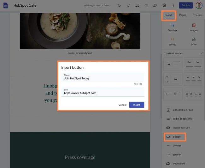Open the Google account avatar
Viewport: 205px width, 168px height.
(x=199, y=5)
